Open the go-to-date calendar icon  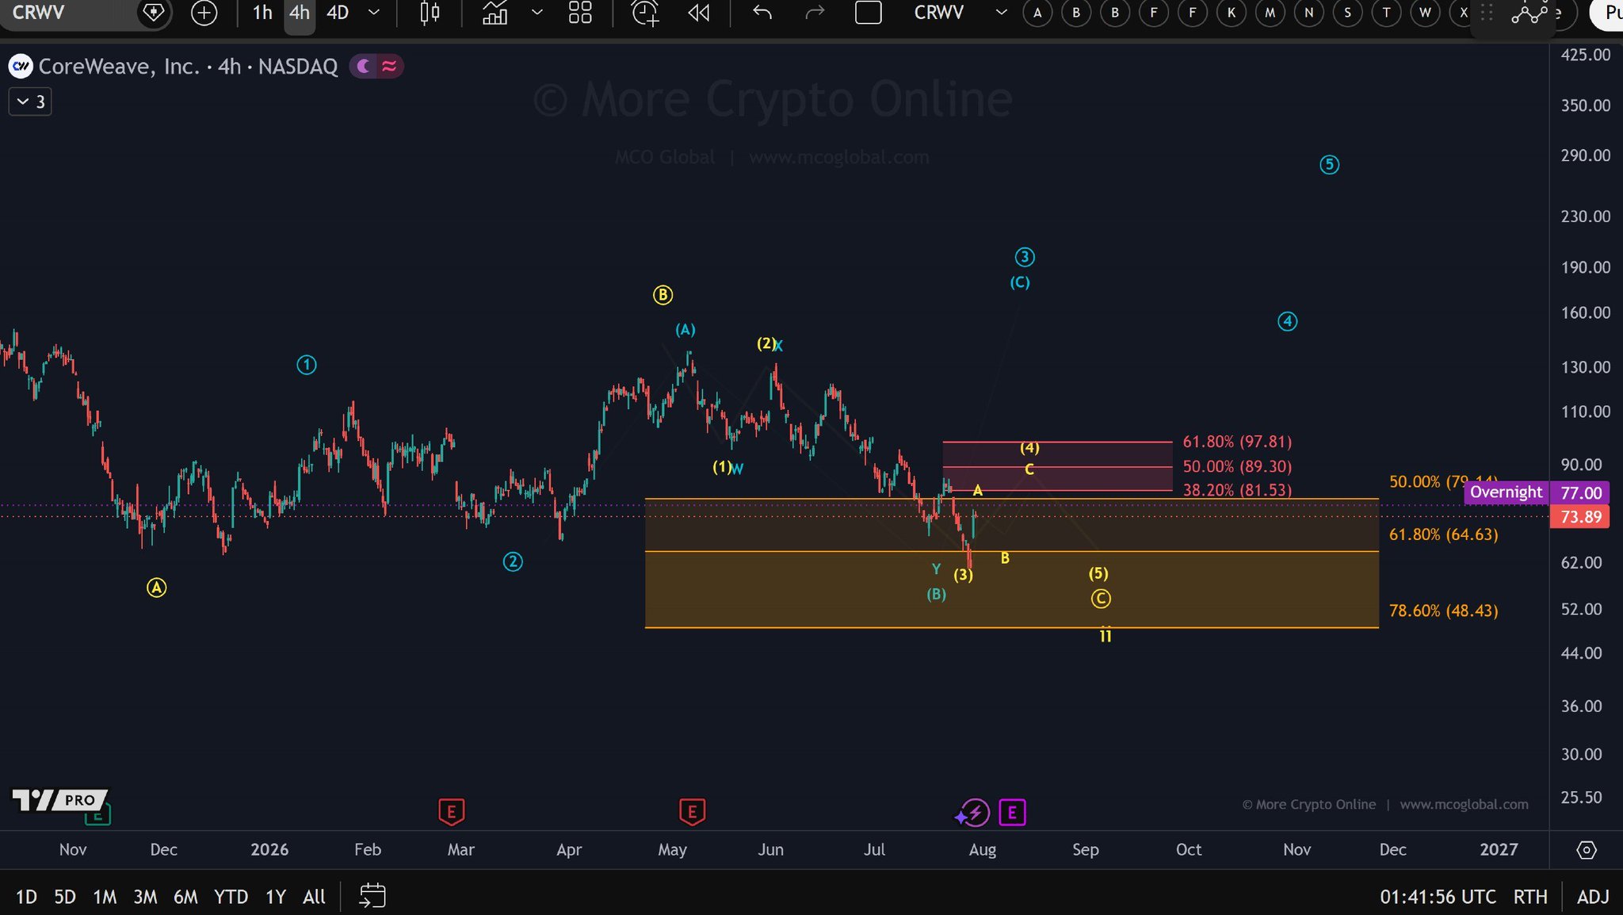tap(372, 896)
